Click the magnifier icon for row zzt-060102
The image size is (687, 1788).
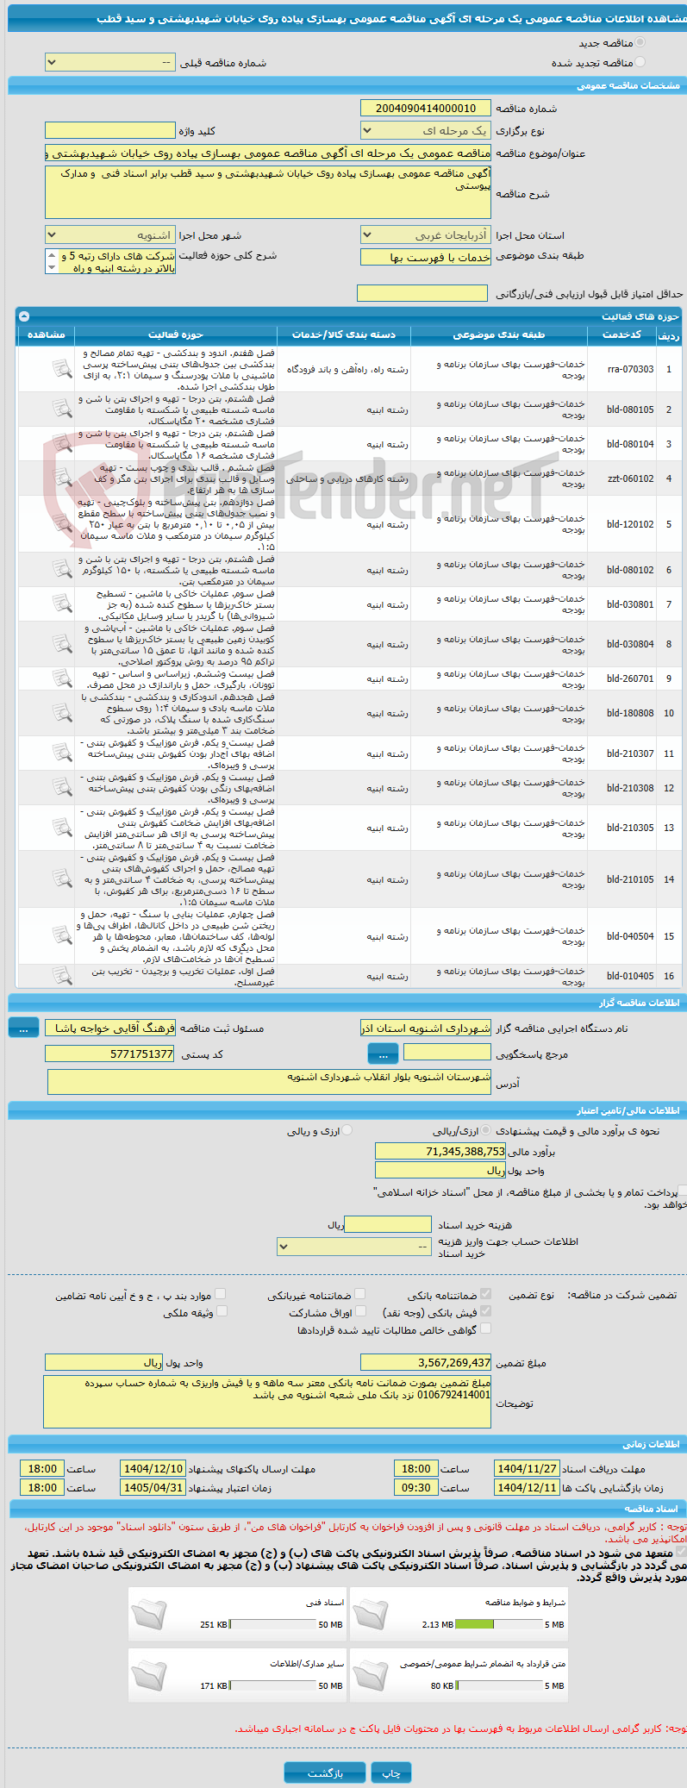[61, 478]
